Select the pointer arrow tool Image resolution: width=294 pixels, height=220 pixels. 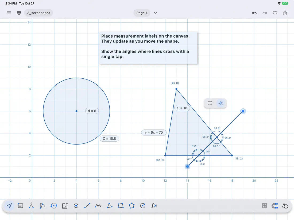coord(9,206)
